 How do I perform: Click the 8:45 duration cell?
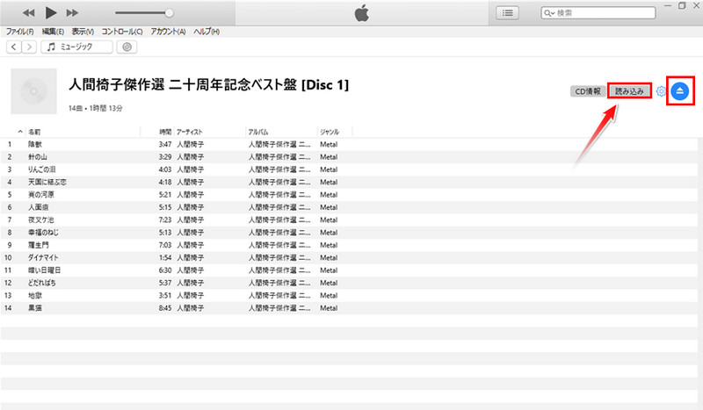click(165, 308)
